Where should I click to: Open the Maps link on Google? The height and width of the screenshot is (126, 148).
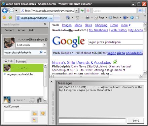coord(78,25)
